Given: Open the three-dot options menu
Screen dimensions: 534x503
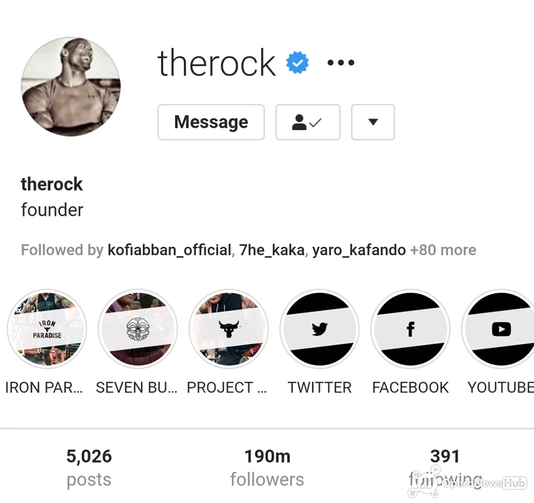Looking at the screenshot, I should tap(340, 62).
